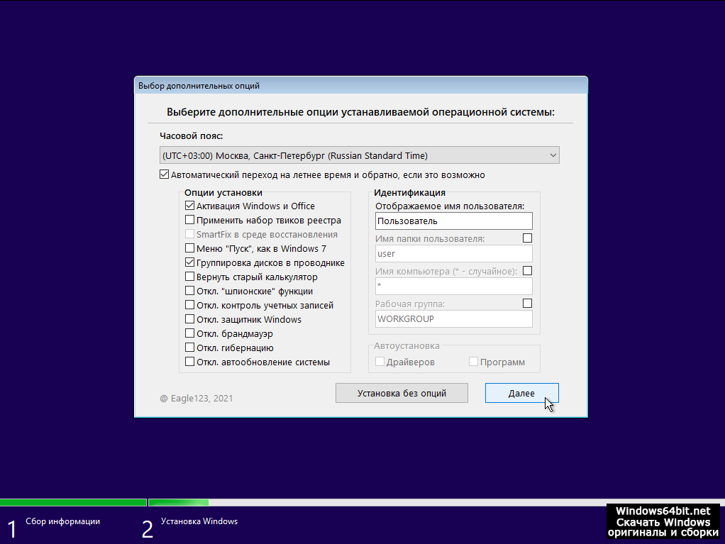Enable Откл. гибернацию checkbox
725x544 pixels.
(189, 348)
